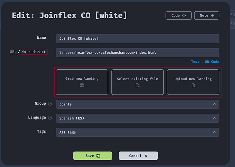Click the floppy disk icon on Save
The height and width of the screenshot is (167, 235).
point(98,156)
